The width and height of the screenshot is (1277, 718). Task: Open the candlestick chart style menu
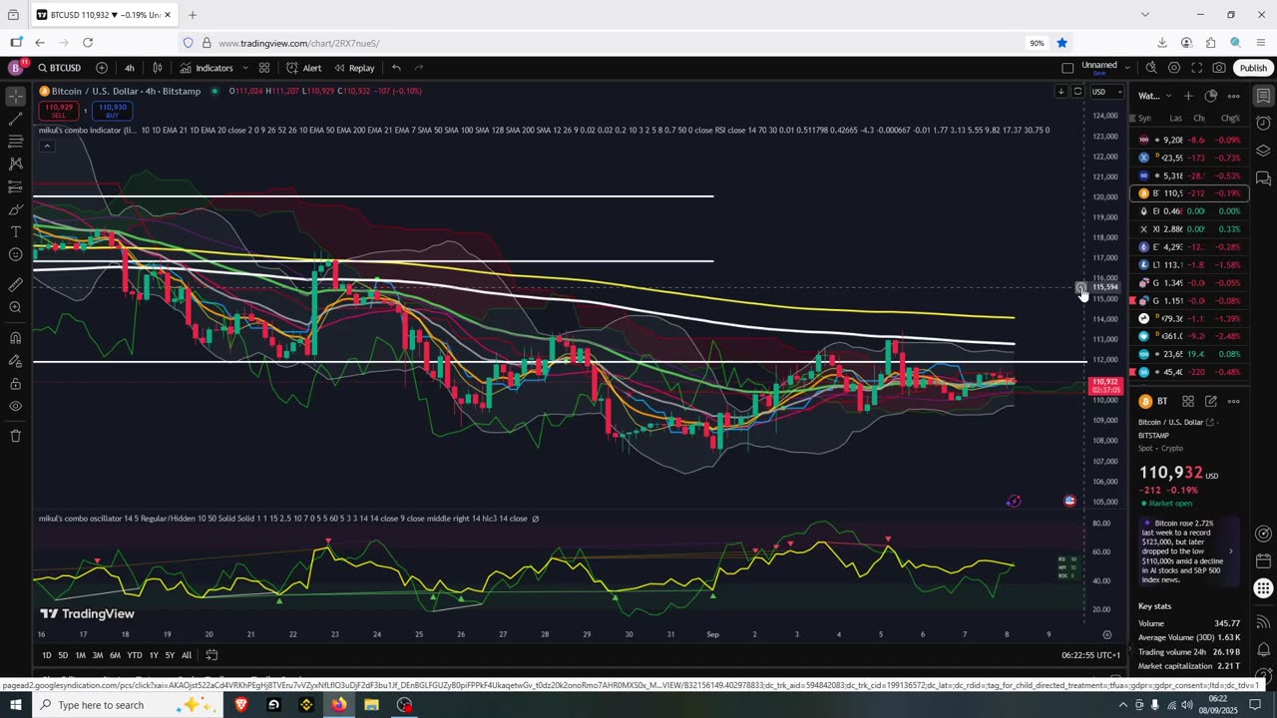(x=158, y=68)
